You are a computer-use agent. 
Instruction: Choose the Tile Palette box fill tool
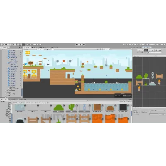(149, 51)
